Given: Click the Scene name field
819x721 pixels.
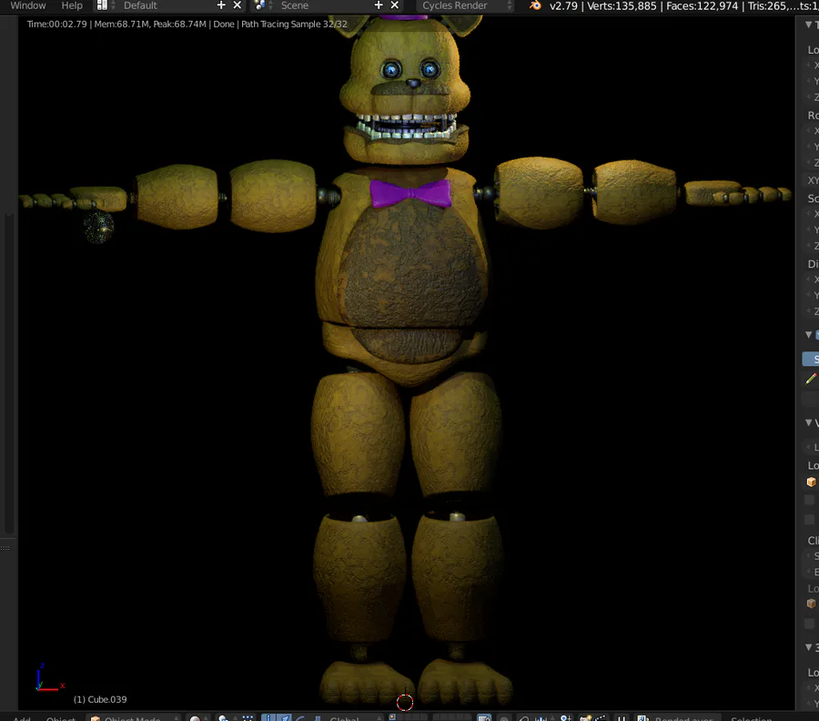Looking at the screenshot, I should coord(324,5).
